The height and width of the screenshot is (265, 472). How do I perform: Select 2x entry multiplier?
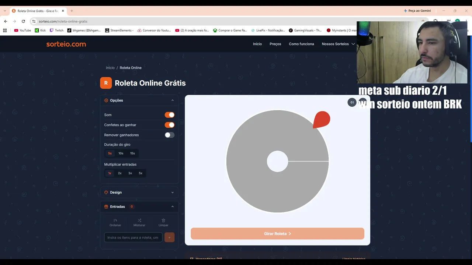(120, 173)
